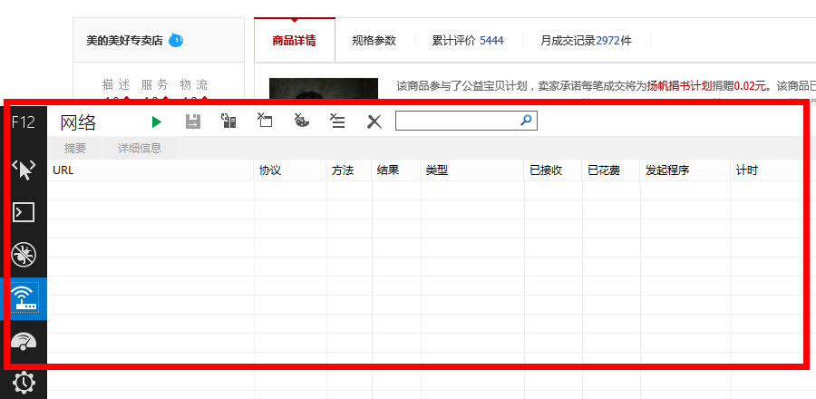Select the Network tool wifi icon
Image resolution: width=816 pixels, height=399 pixels.
coord(24,298)
